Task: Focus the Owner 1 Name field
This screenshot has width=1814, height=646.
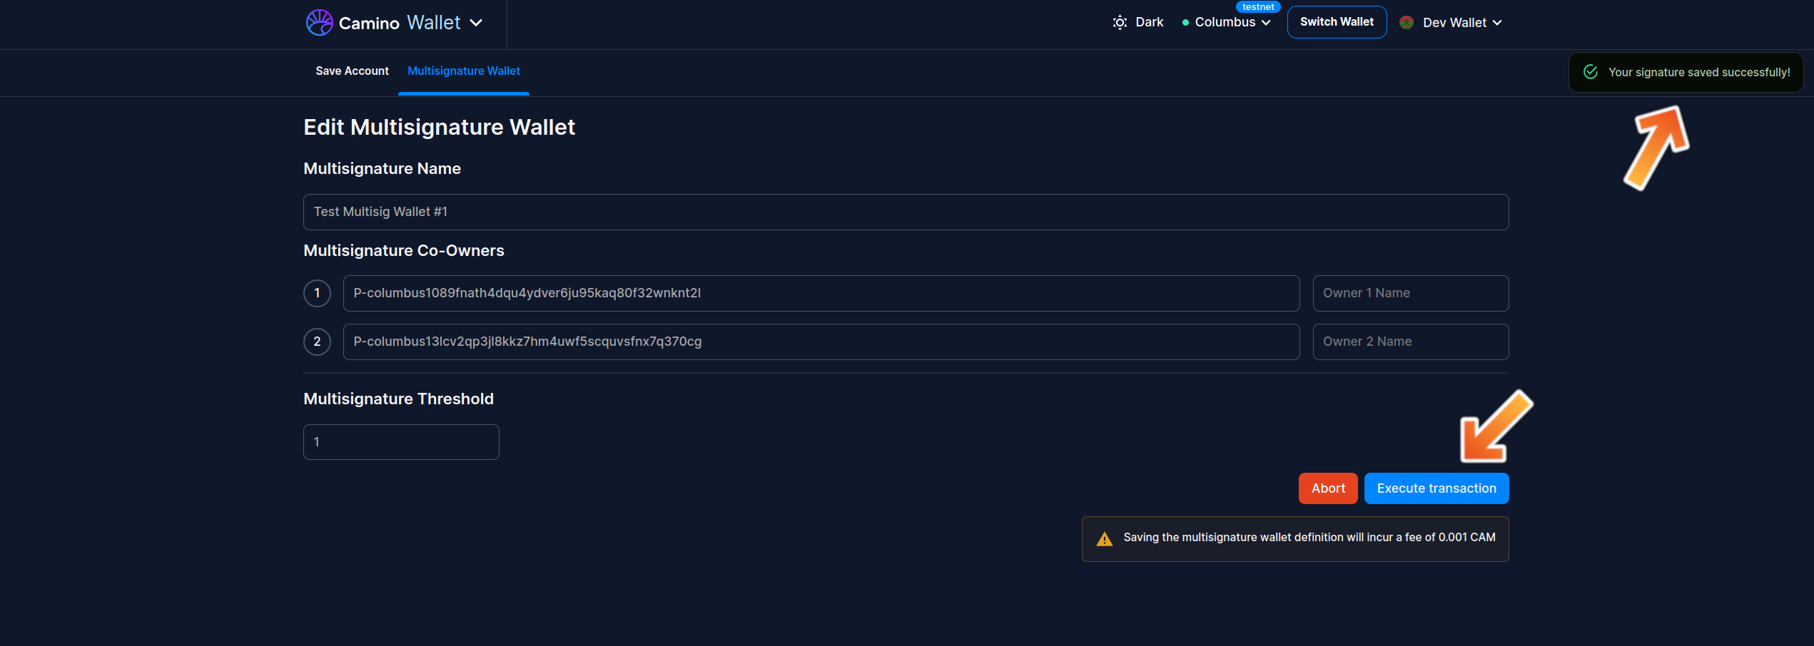Action: [1410, 293]
